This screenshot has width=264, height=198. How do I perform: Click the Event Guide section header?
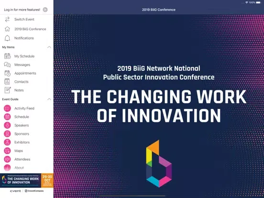tap(10, 99)
